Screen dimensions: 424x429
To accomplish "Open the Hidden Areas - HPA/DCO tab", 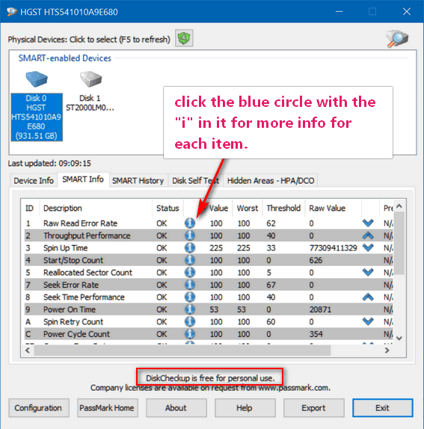I will [x=271, y=181].
